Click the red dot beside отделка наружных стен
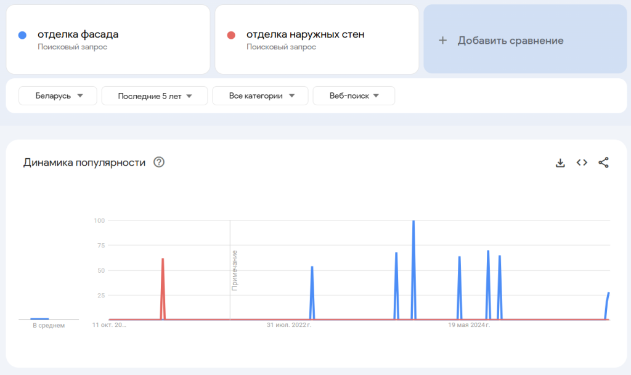Screen dimensions: 631x375 click(231, 35)
